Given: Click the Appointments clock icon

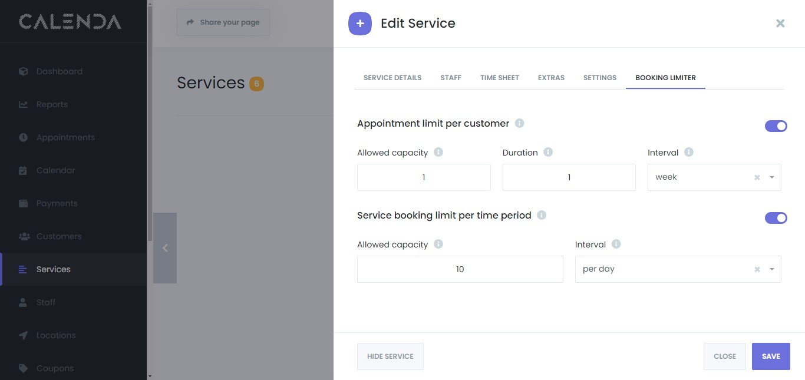Looking at the screenshot, I should (24, 137).
